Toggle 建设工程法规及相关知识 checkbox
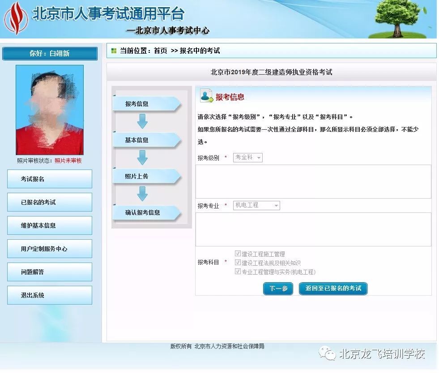Screen dimensions: 439x373 [x=238, y=263]
